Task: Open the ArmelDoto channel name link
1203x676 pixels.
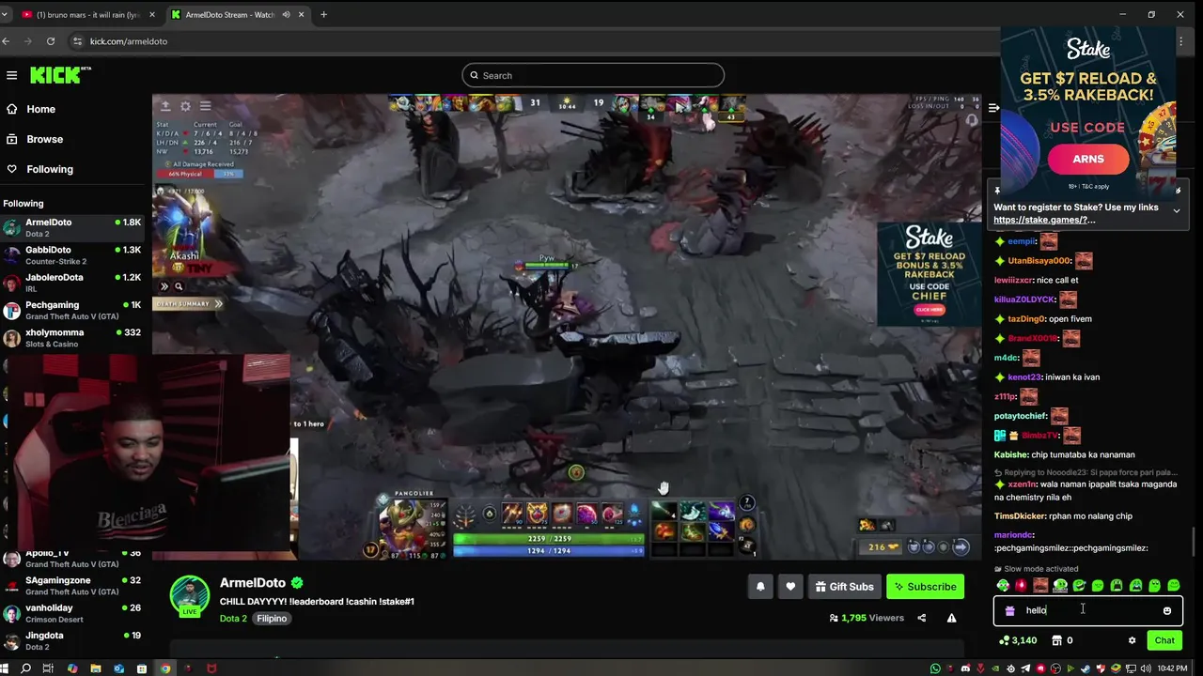Action: click(252, 583)
